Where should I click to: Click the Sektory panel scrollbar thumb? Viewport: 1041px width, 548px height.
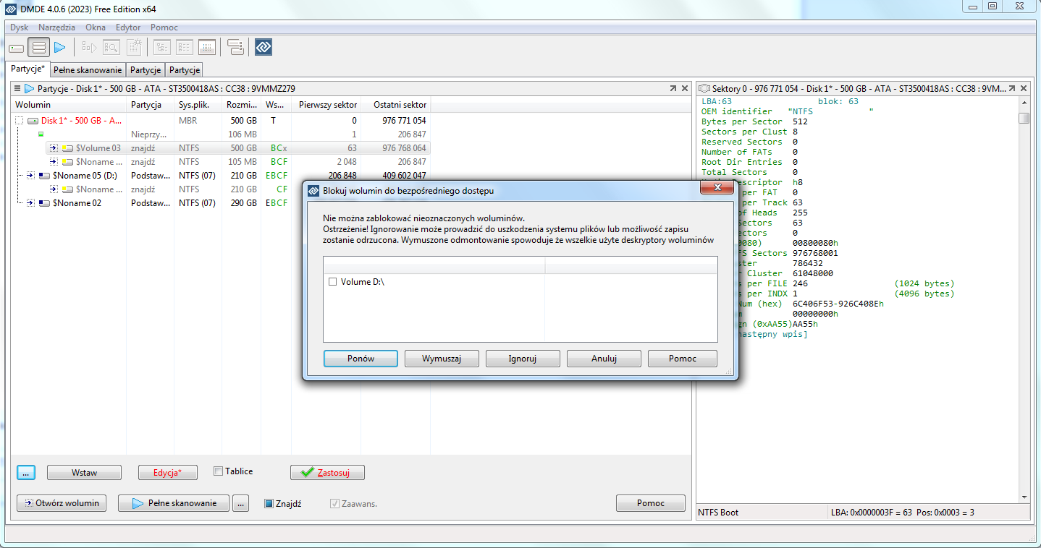tap(1024, 118)
